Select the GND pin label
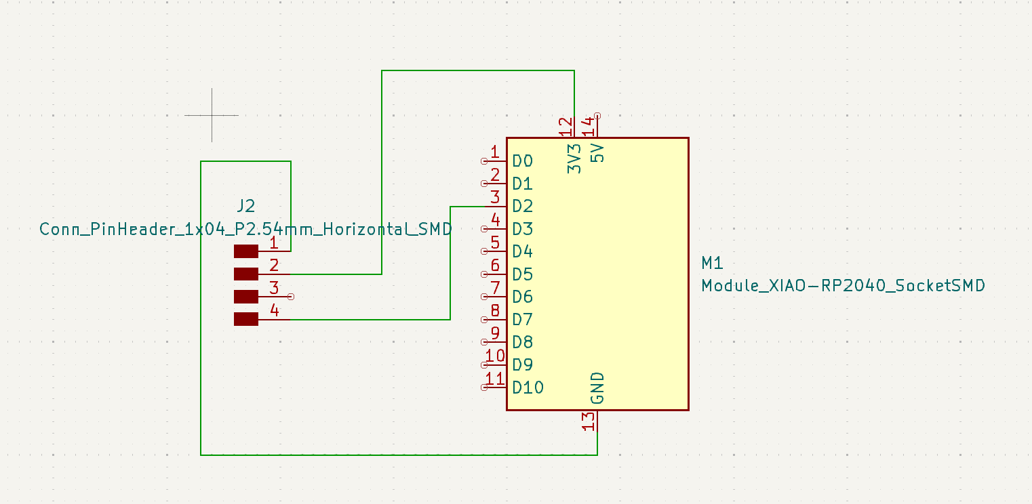The image size is (1032, 504). [x=597, y=388]
